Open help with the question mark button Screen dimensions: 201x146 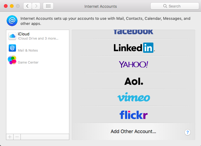(x=187, y=132)
